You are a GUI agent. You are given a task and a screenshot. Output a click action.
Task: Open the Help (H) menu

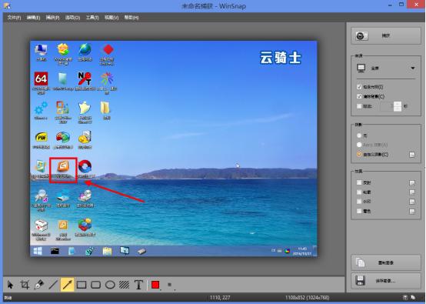(131, 18)
